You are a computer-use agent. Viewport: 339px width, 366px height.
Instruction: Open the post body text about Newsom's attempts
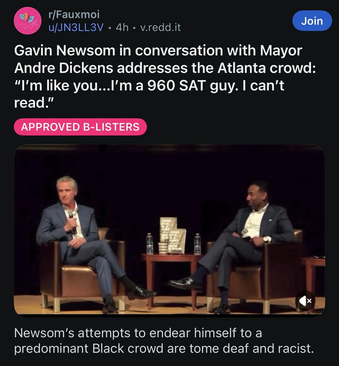[164, 340]
